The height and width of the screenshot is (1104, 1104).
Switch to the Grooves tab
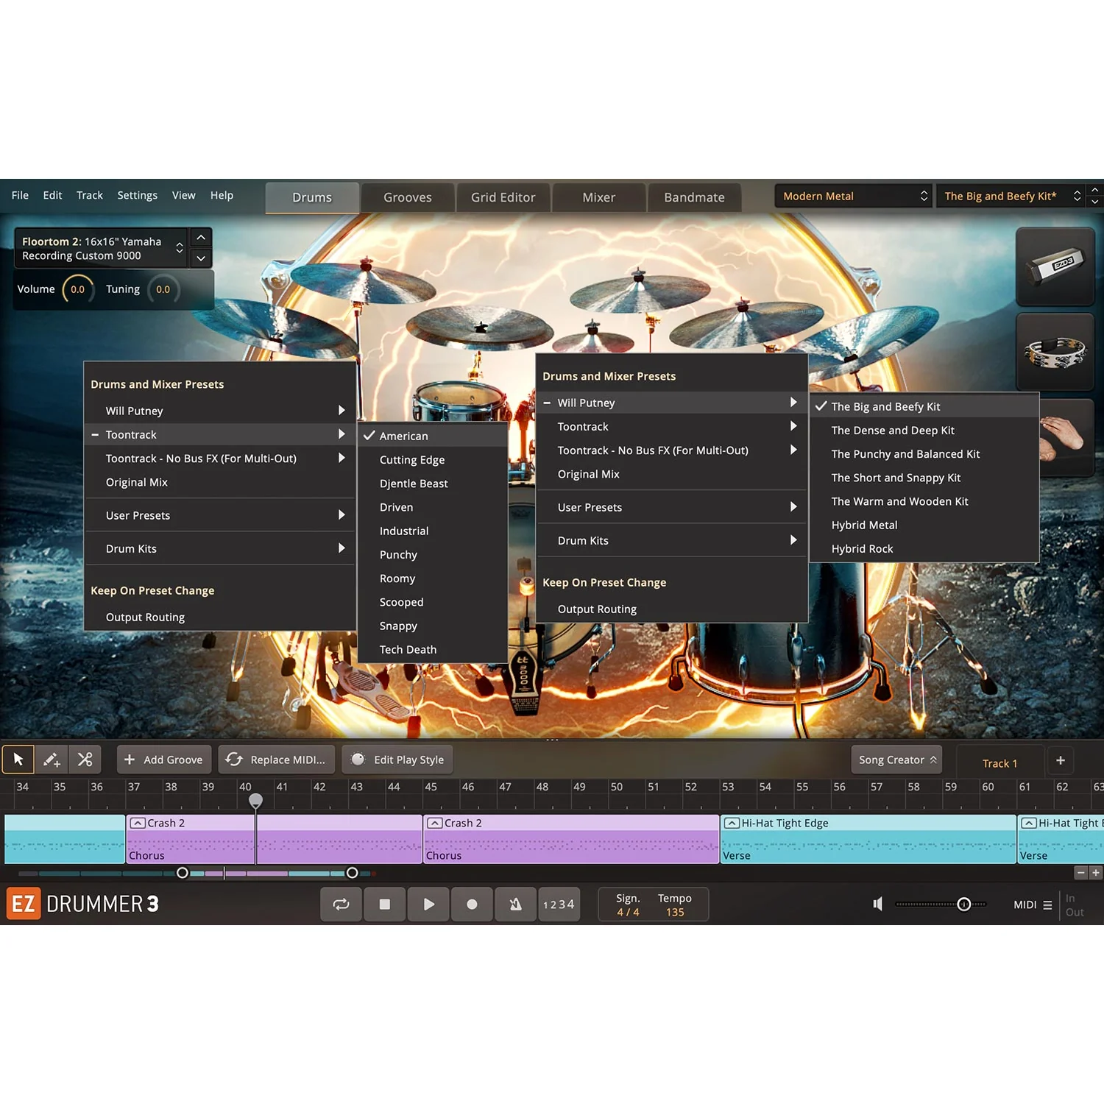[408, 197]
